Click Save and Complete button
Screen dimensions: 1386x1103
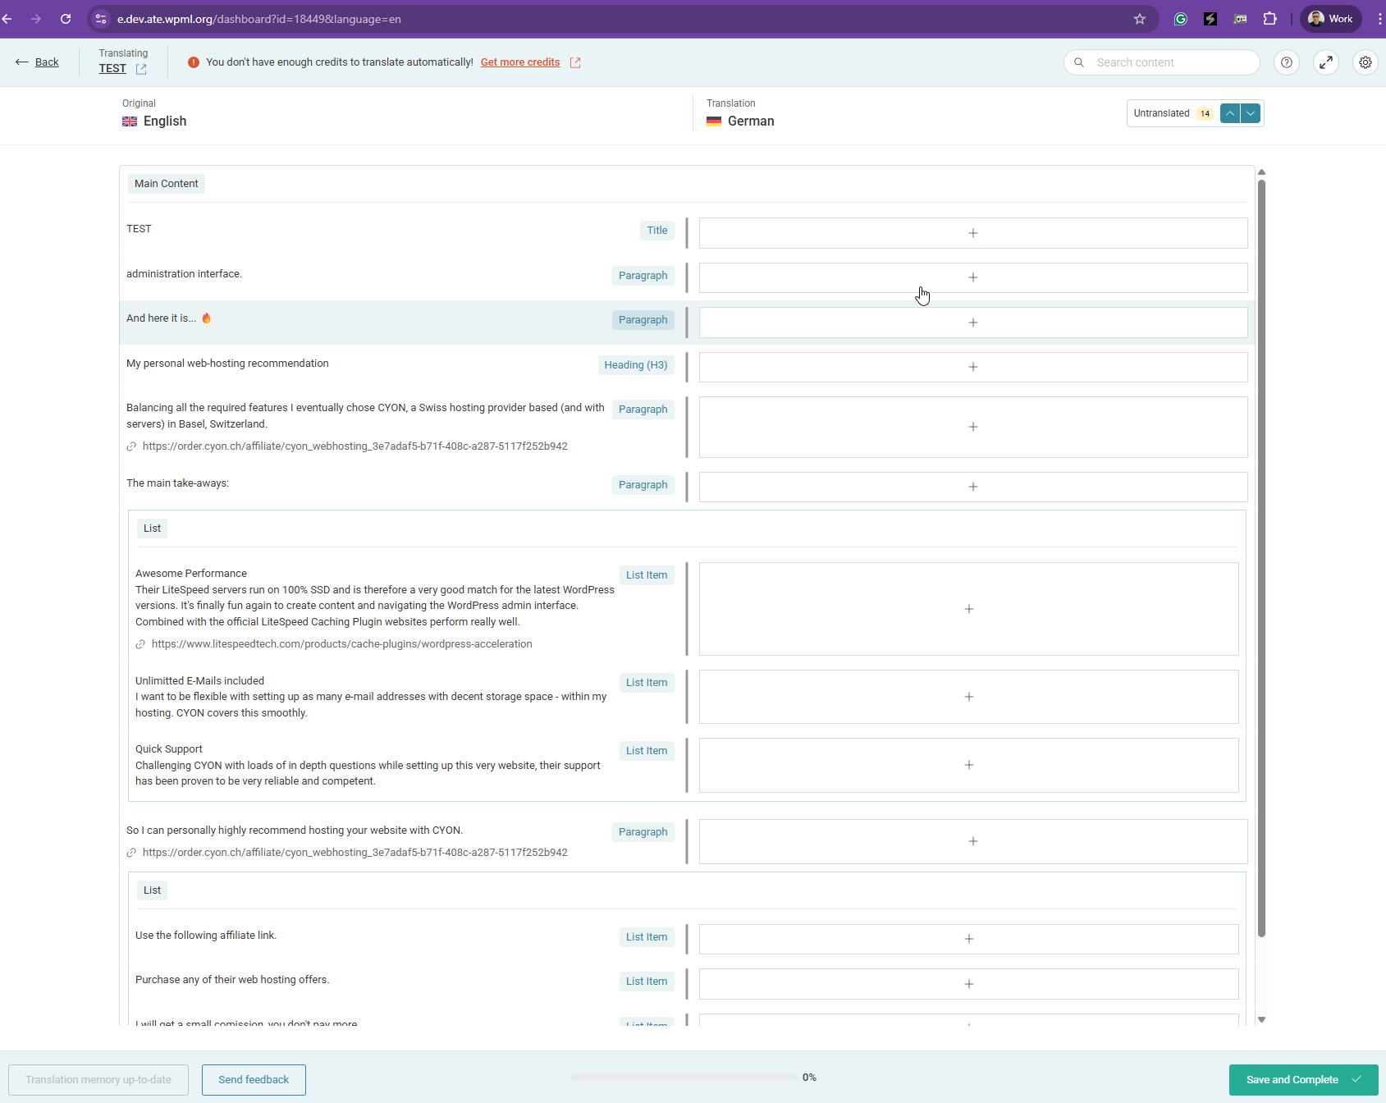click(x=1303, y=1080)
